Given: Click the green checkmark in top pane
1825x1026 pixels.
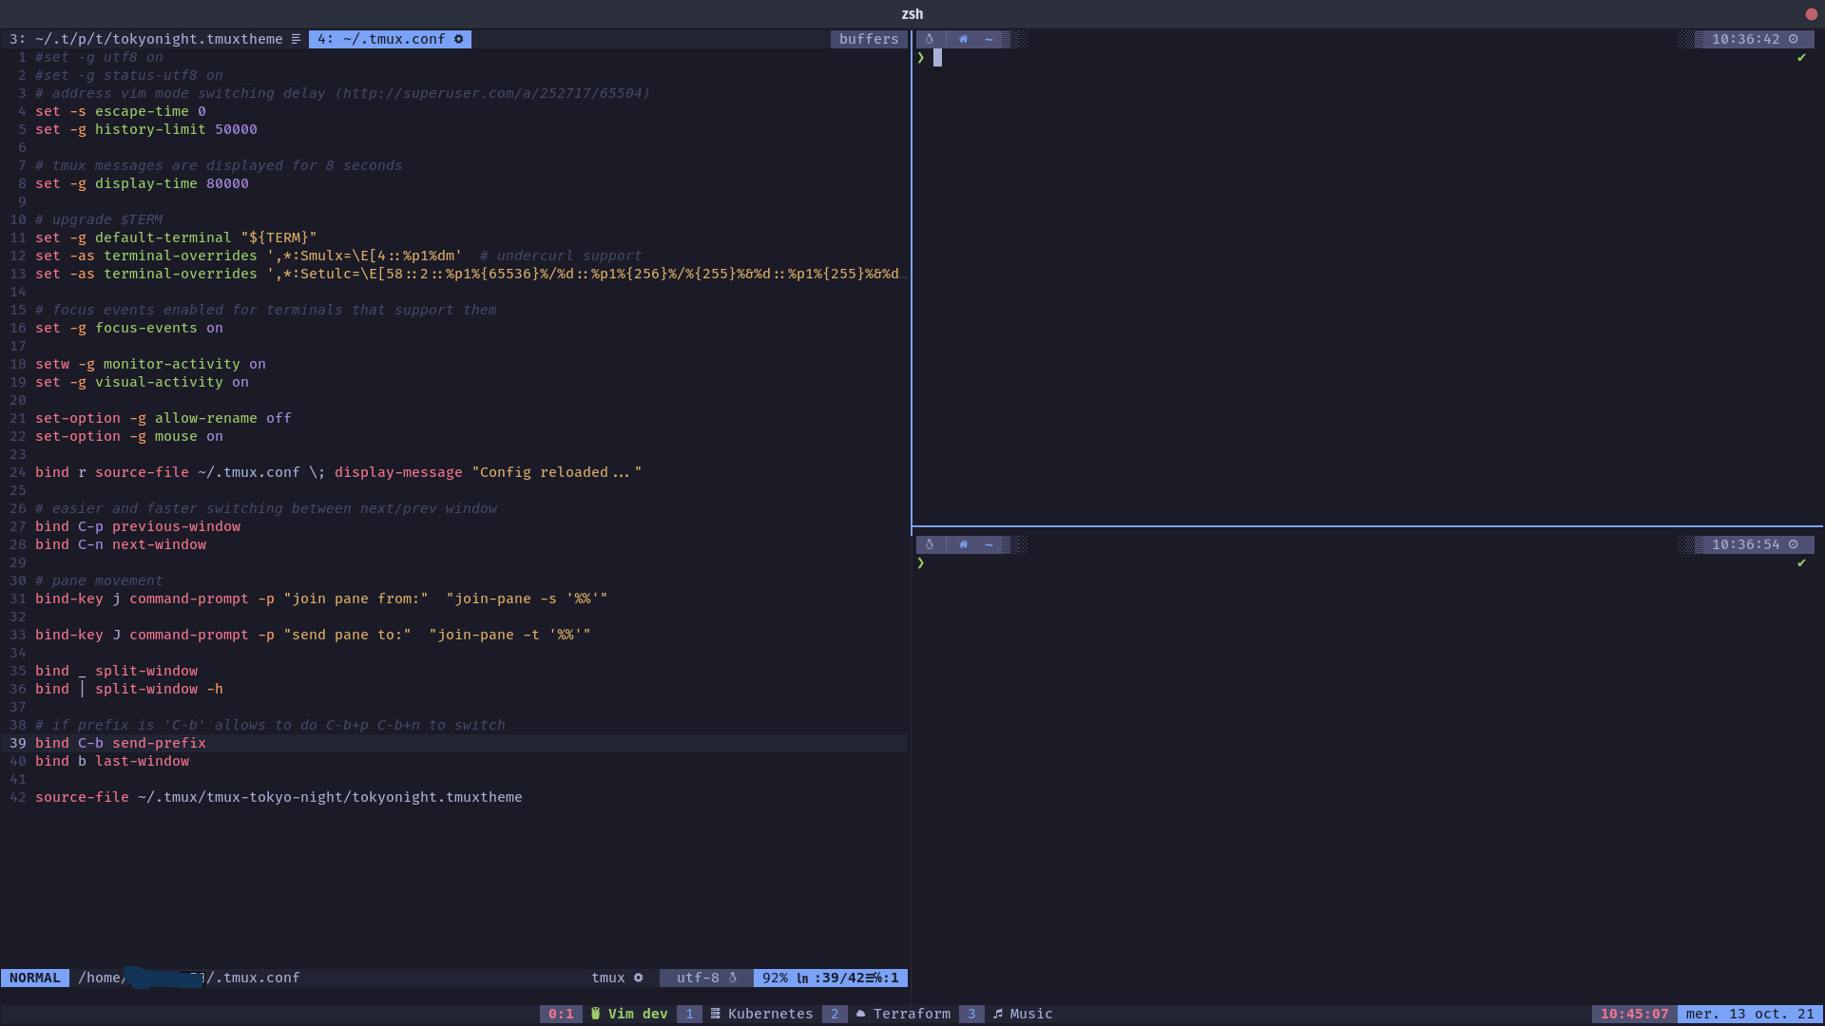Looking at the screenshot, I should tap(1801, 58).
